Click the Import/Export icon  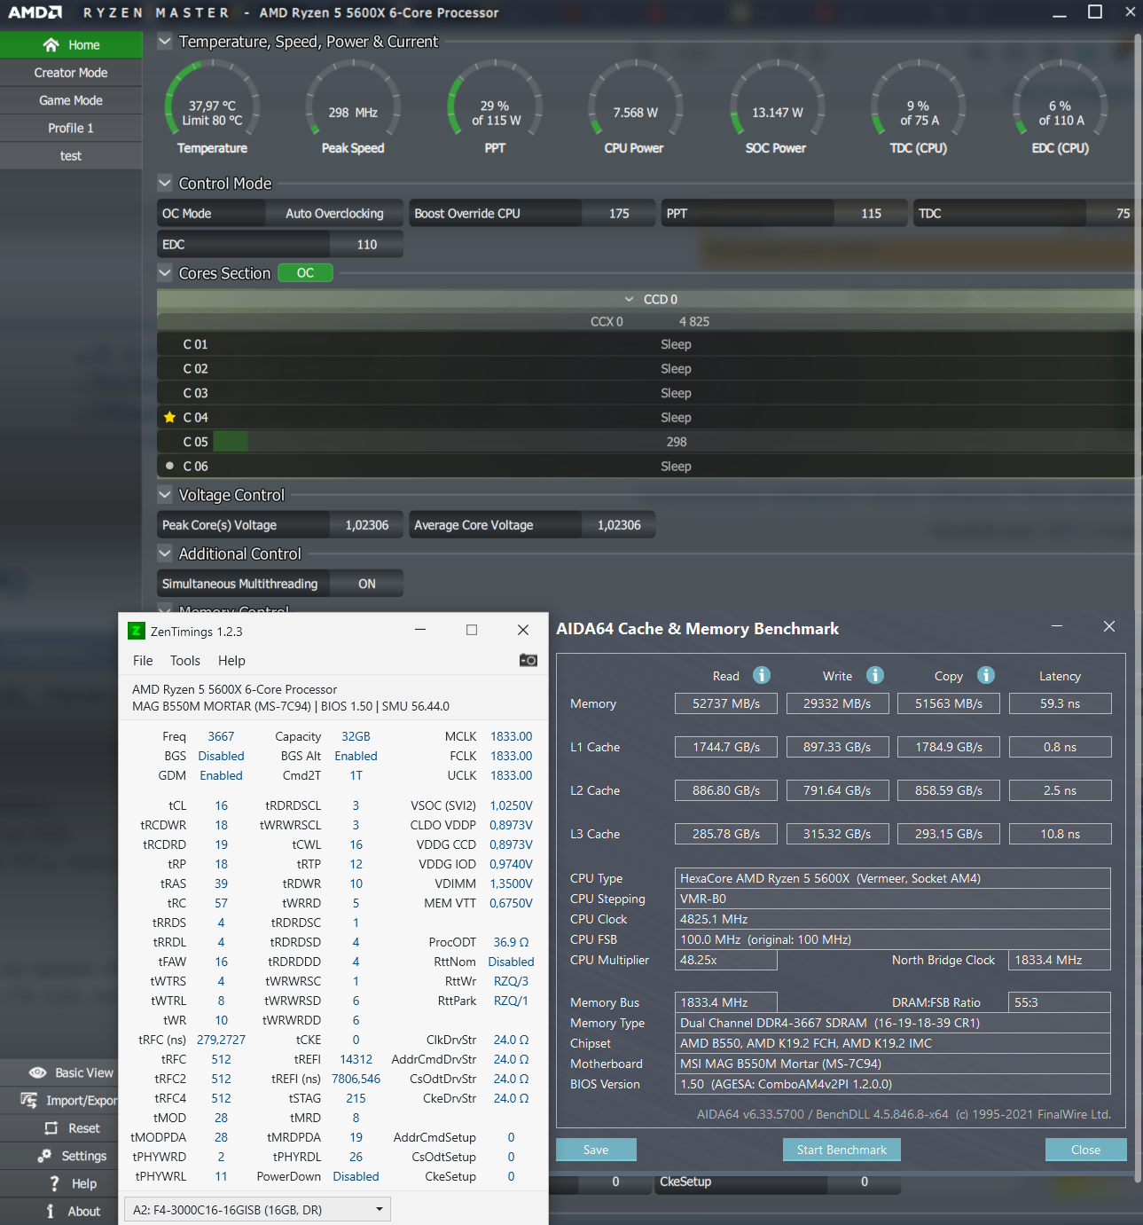[x=29, y=1100]
